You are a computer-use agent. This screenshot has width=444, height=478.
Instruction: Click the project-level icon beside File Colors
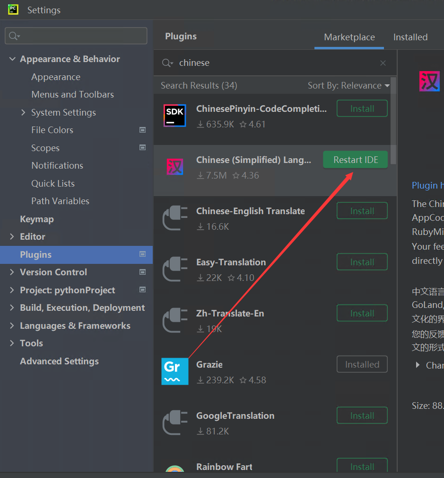click(x=142, y=130)
